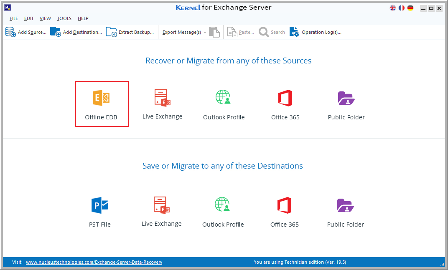Open the File menu

pos(14,18)
